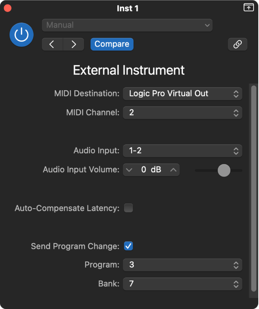Increase Audio Input Volume with up chevron
259x309 pixels.
173,170
